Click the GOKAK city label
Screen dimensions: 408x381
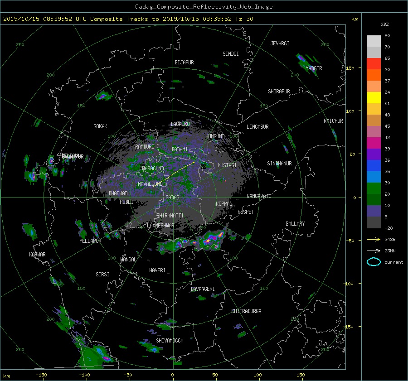[101, 126]
